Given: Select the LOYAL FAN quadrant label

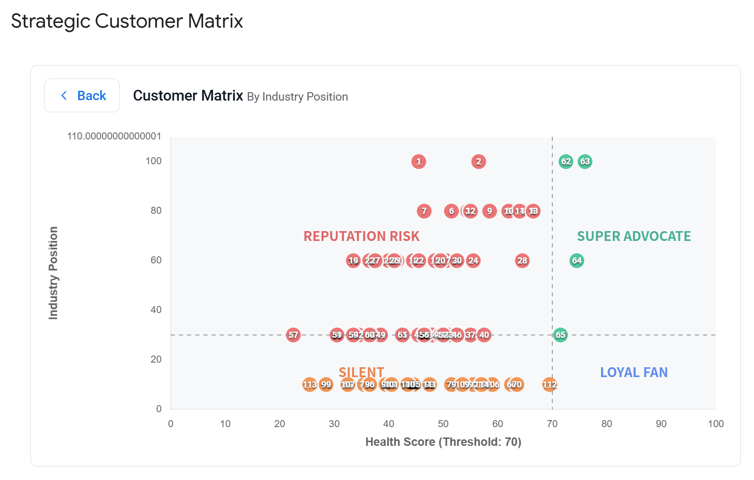Looking at the screenshot, I should [x=633, y=372].
